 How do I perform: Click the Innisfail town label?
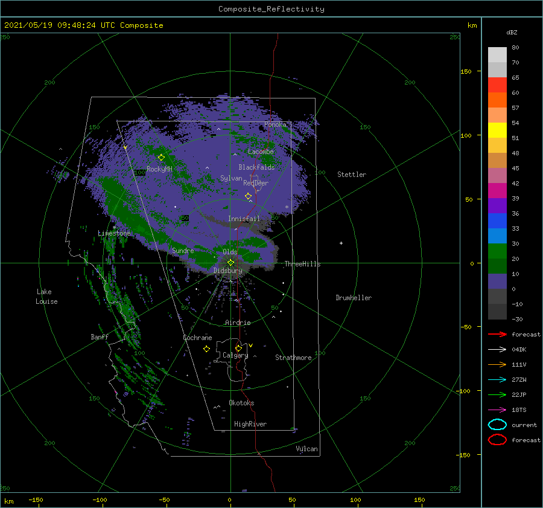[244, 219]
